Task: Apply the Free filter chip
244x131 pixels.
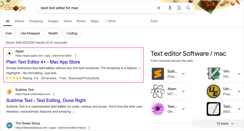Action: click(9, 33)
